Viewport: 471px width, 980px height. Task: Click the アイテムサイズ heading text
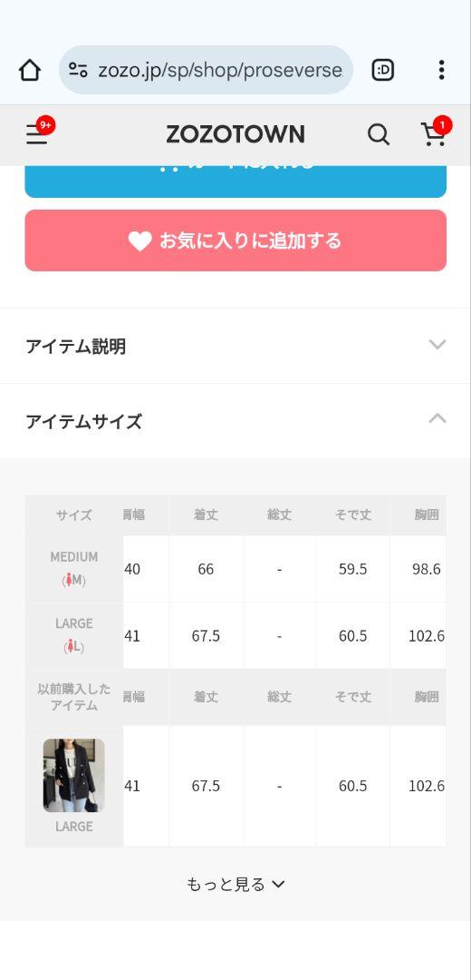pyautogui.click(x=83, y=422)
